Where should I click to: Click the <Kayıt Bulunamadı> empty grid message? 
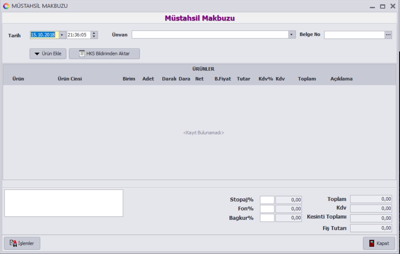pyautogui.click(x=203, y=133)
